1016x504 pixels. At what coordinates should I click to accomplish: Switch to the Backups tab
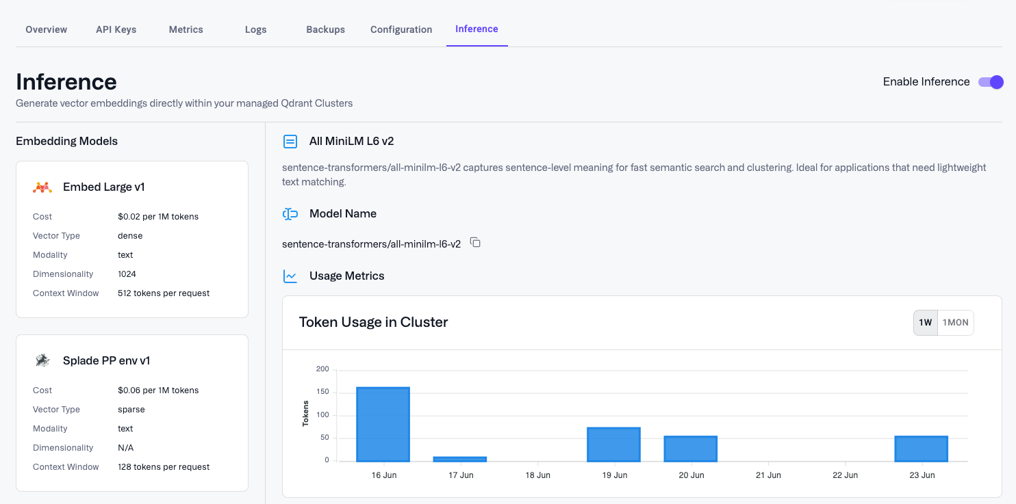tap(325, 29)
